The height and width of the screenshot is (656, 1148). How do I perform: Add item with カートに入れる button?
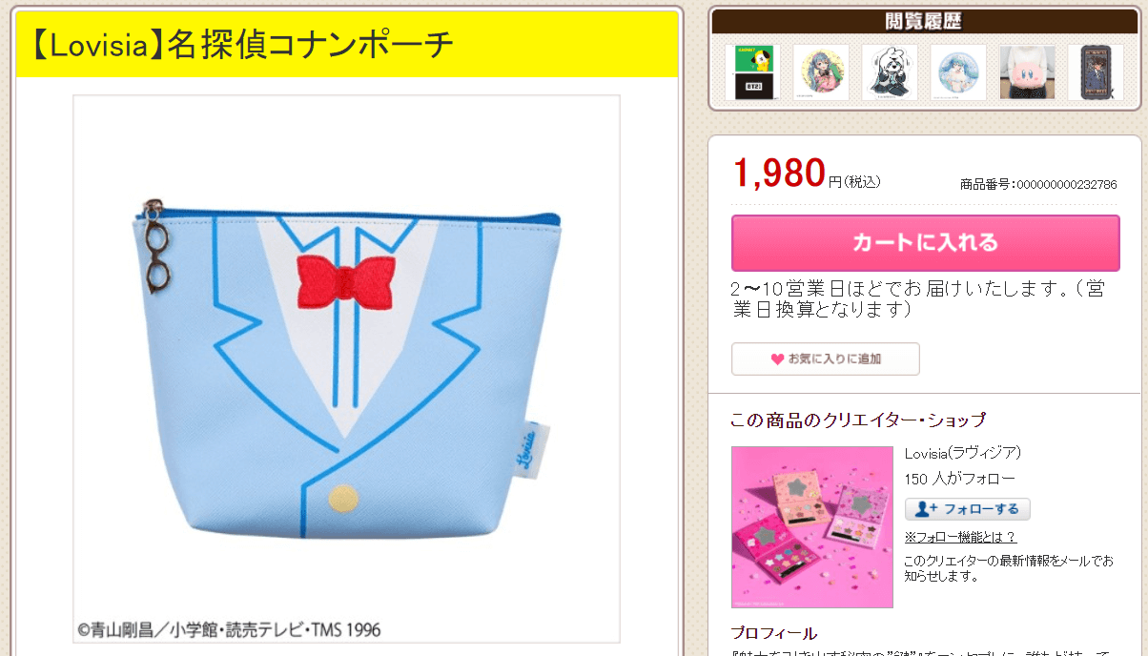click(x=925, y=243)
